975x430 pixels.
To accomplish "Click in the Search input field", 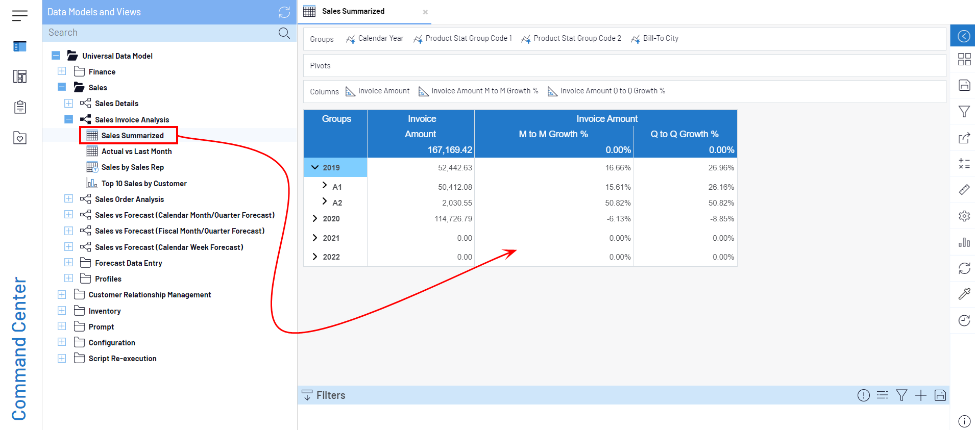I will pyautogui.click(x=158, y=33).
